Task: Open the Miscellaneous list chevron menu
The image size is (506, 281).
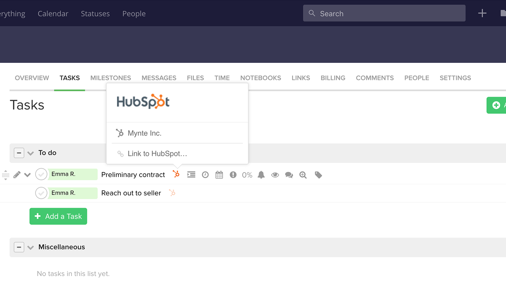Action: click(31, 247)
